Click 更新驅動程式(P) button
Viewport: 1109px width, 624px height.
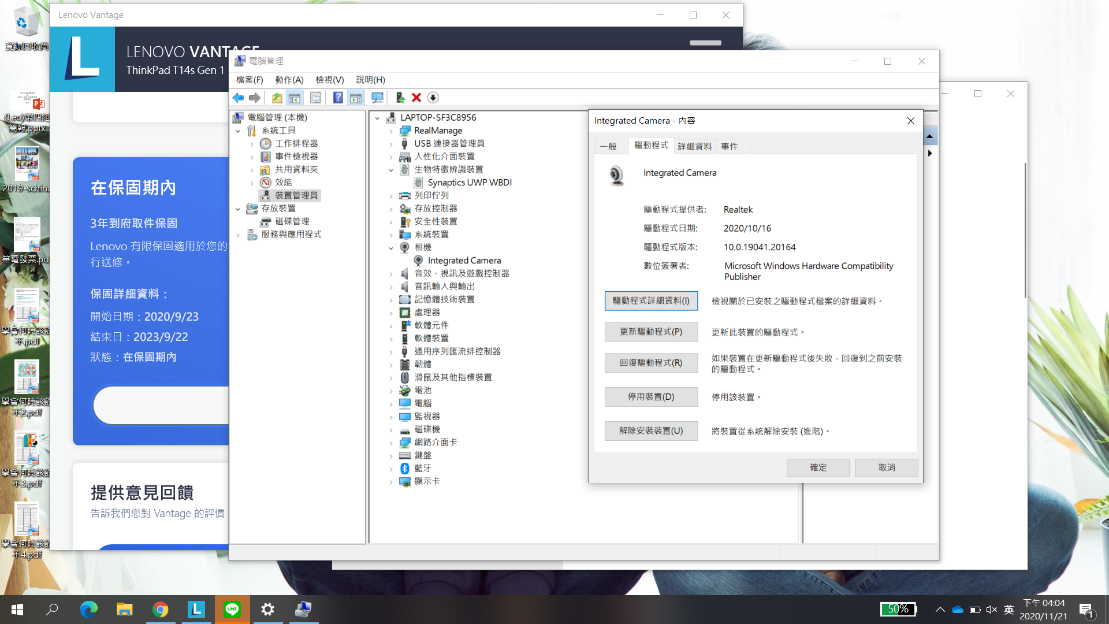(x=650, y=332)
